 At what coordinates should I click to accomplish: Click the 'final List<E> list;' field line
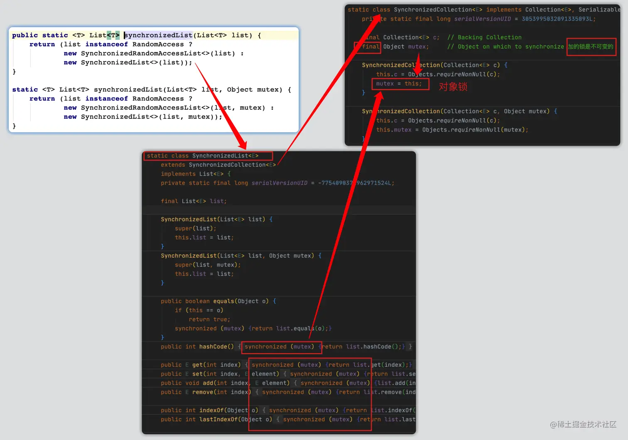point(194,201)
